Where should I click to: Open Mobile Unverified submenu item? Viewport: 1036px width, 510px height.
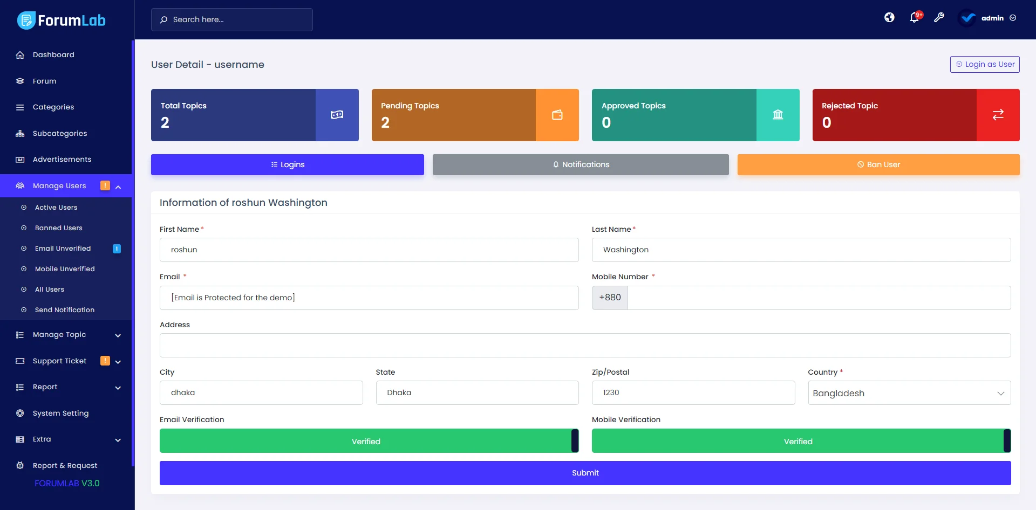click(66, 269)
